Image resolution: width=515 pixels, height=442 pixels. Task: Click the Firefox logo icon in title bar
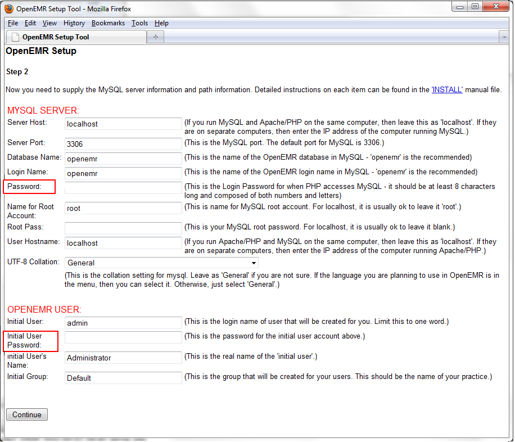[9, 8]
